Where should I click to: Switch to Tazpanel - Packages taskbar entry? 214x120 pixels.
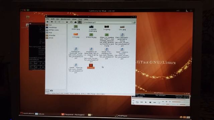point(73,115)
